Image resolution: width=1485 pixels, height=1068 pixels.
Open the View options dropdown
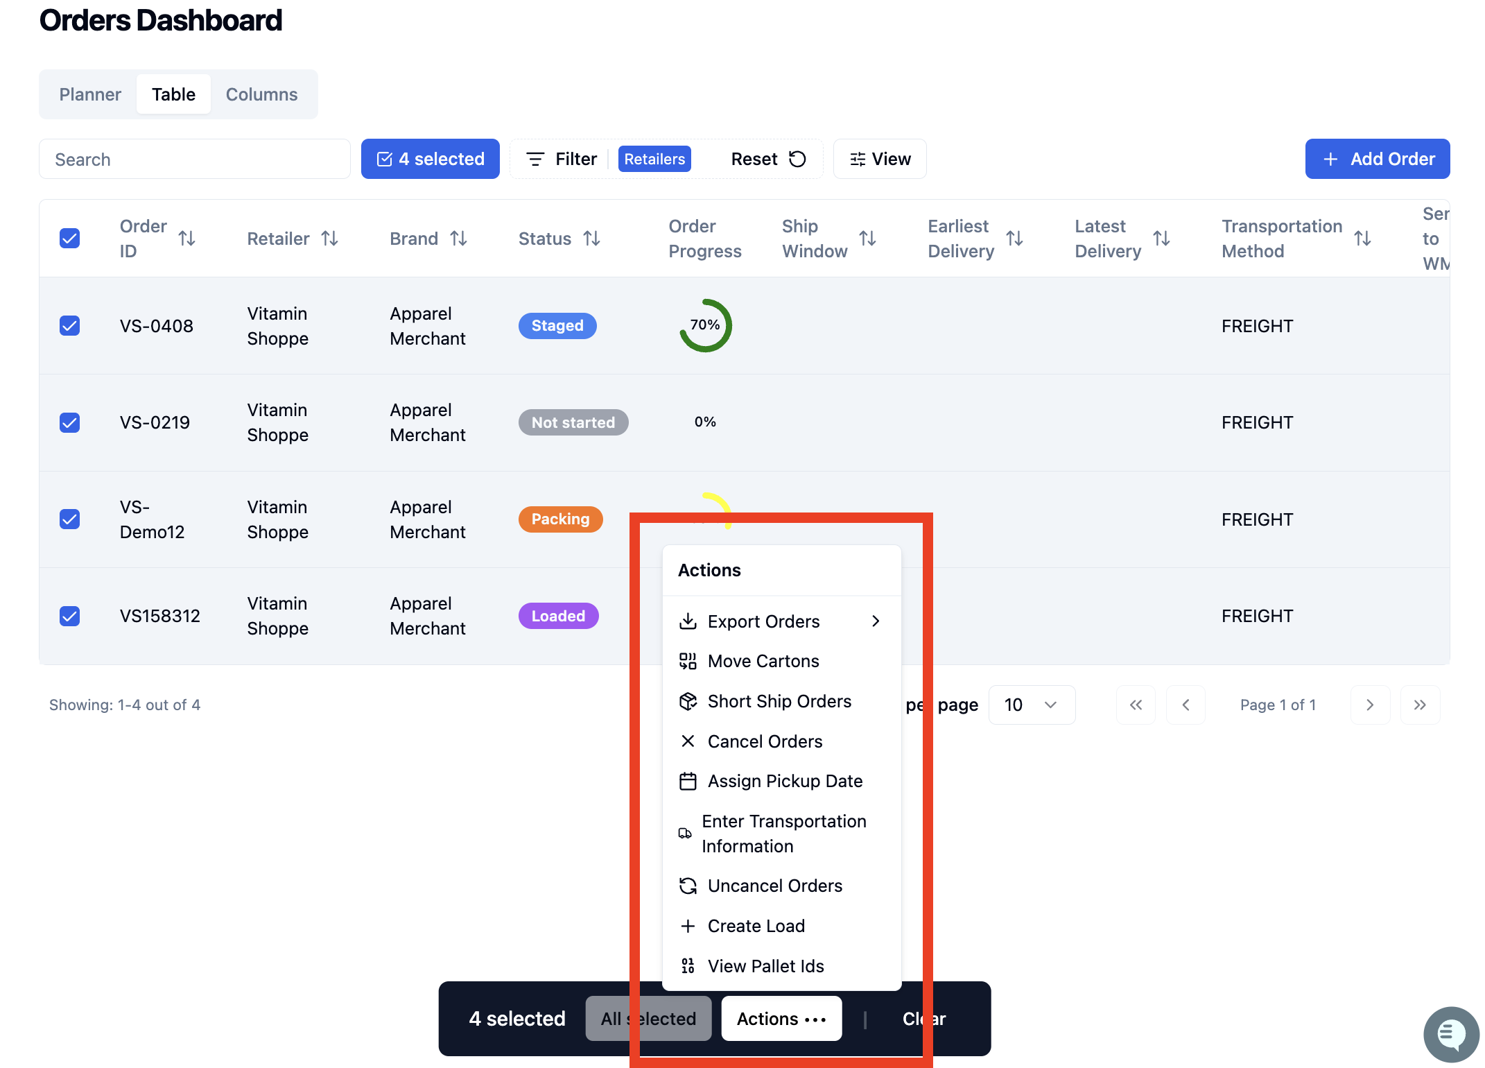(880, 159)
